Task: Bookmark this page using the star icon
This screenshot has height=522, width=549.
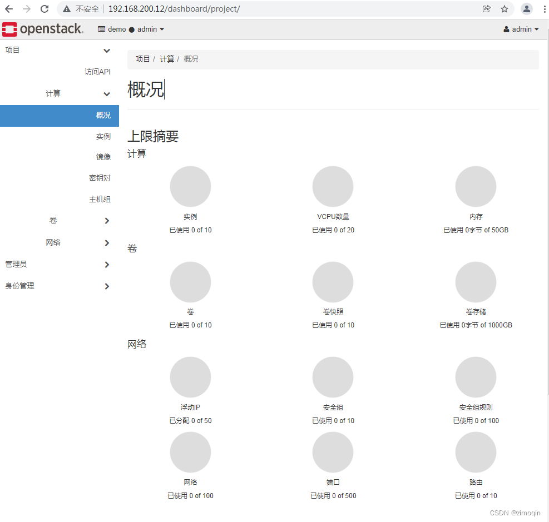Action: coord(505,9)
